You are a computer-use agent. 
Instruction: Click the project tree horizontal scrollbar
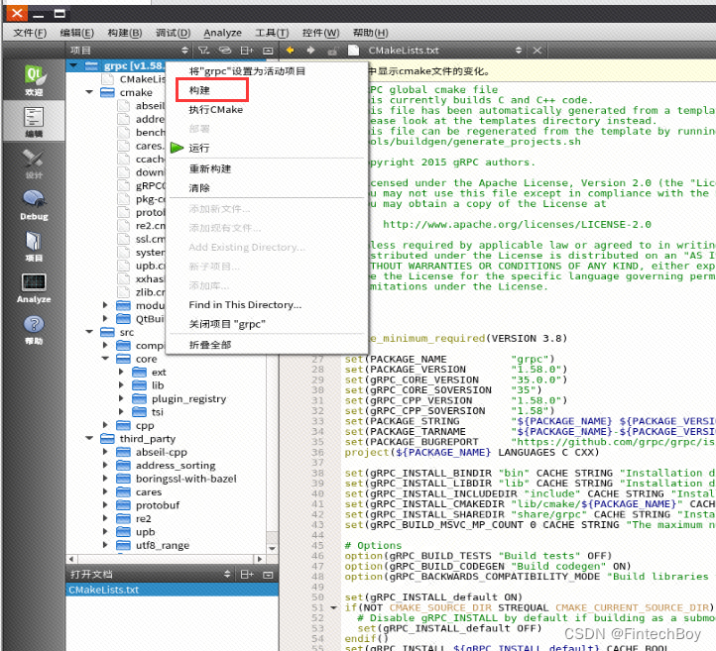[x=166, y=559]
